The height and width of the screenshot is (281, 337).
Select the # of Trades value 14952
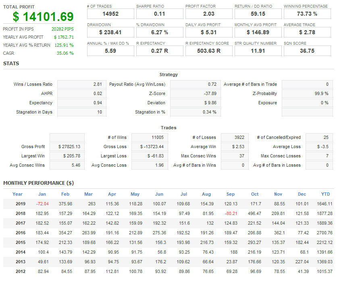(110, 14)
